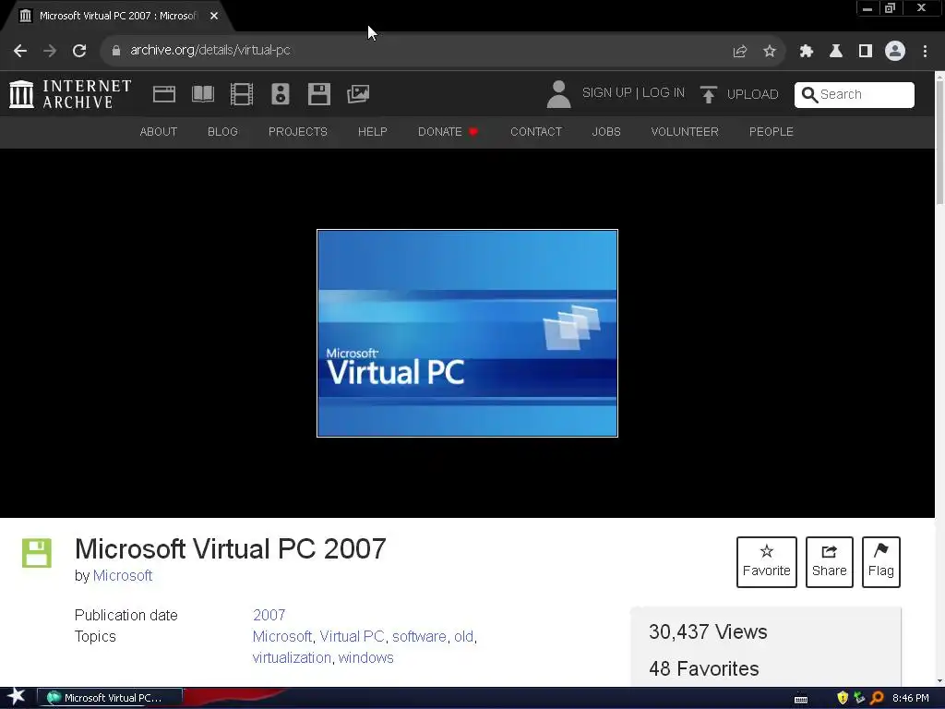945x709 pixels.
Task: Open the Texts book icon
Action: [202, 94]
